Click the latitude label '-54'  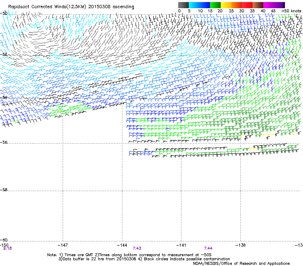4,97
